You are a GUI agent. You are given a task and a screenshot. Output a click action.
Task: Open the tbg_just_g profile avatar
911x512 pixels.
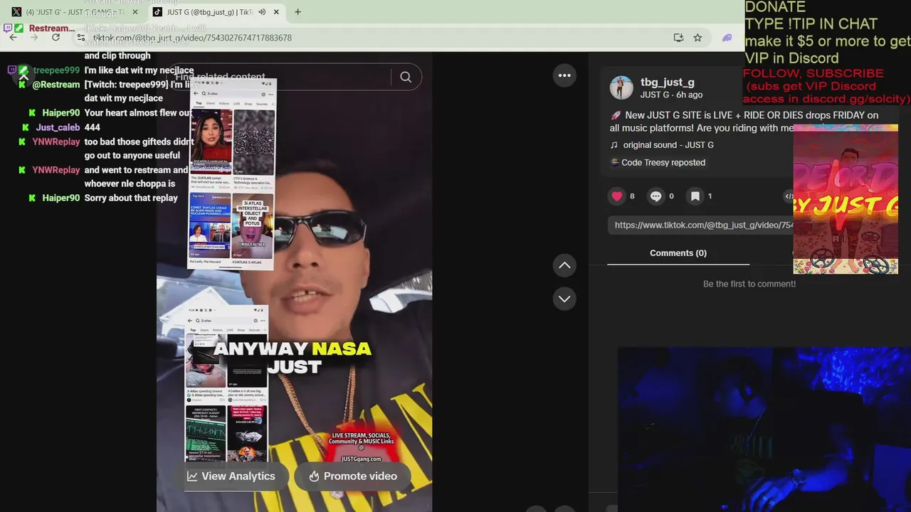click(621, 87)
